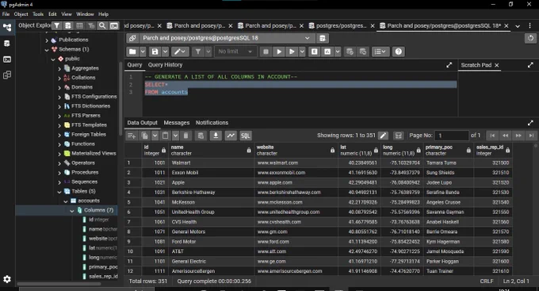
Task: Switch to the Messages tab
Action: [176, 122]
